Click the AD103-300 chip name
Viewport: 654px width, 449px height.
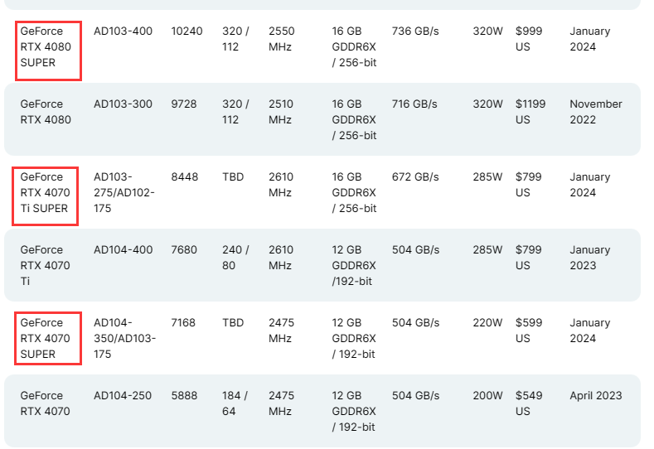point(123,104)
